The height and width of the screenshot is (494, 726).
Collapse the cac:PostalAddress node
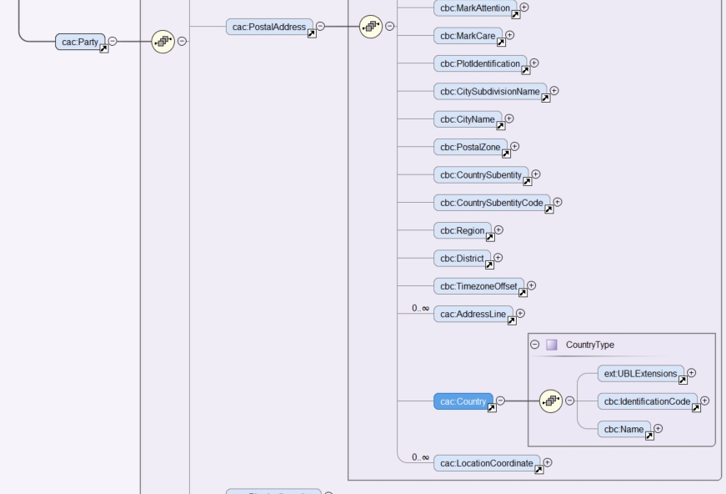point(320,27)
